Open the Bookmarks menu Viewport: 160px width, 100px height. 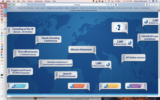tap(38, 1)
